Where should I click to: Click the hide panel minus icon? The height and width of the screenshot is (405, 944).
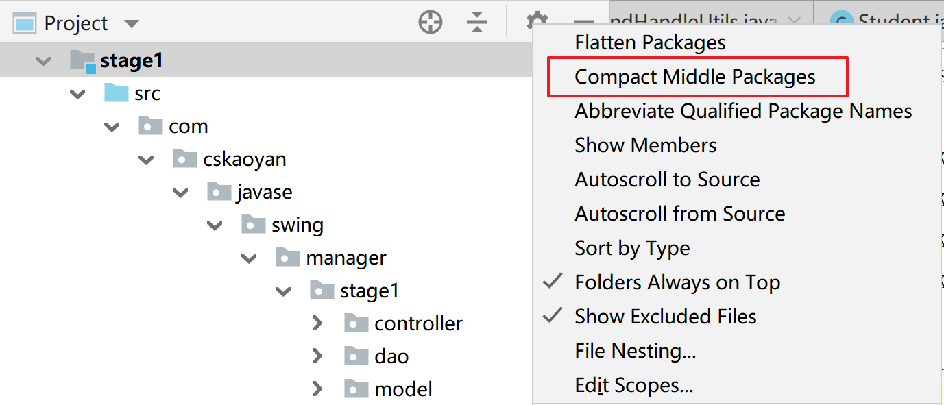point(583,23)
